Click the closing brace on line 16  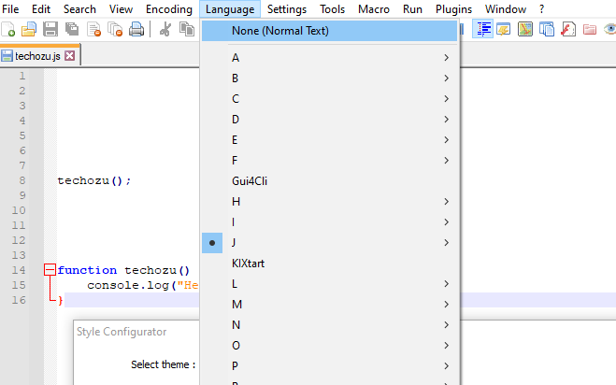tap(60, 301)
